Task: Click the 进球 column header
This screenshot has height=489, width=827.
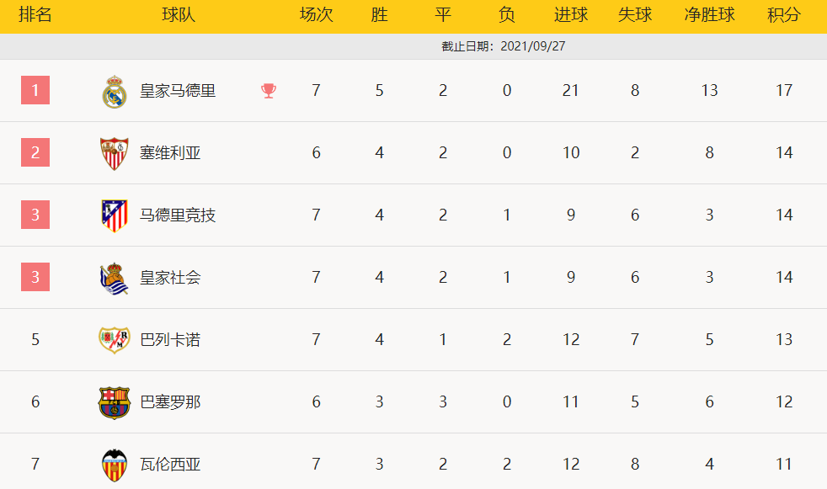Action: 571,16
